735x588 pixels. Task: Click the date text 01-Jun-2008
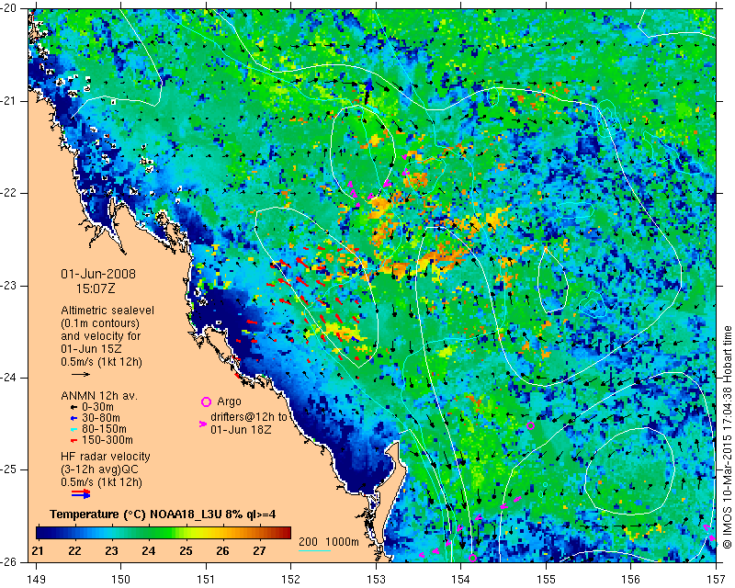pyautogui.click(x=98, y=274)
